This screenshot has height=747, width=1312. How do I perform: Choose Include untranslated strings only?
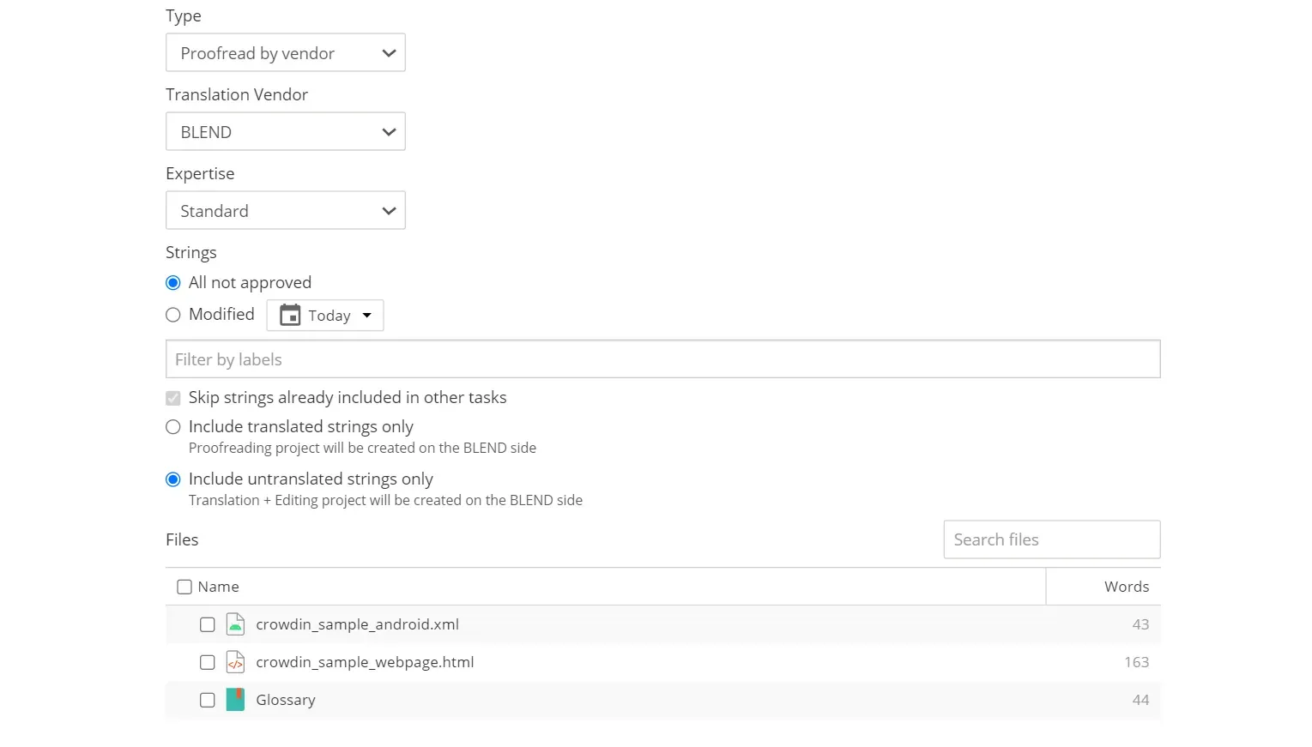172,479
